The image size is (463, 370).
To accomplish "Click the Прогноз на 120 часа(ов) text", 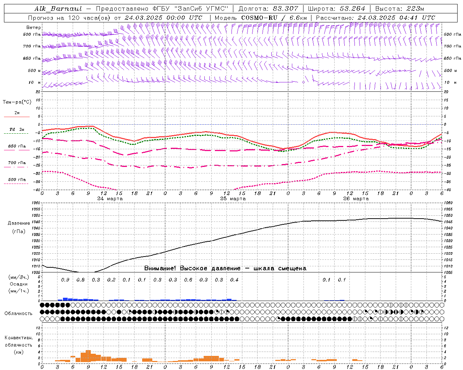I will point(69,18).
